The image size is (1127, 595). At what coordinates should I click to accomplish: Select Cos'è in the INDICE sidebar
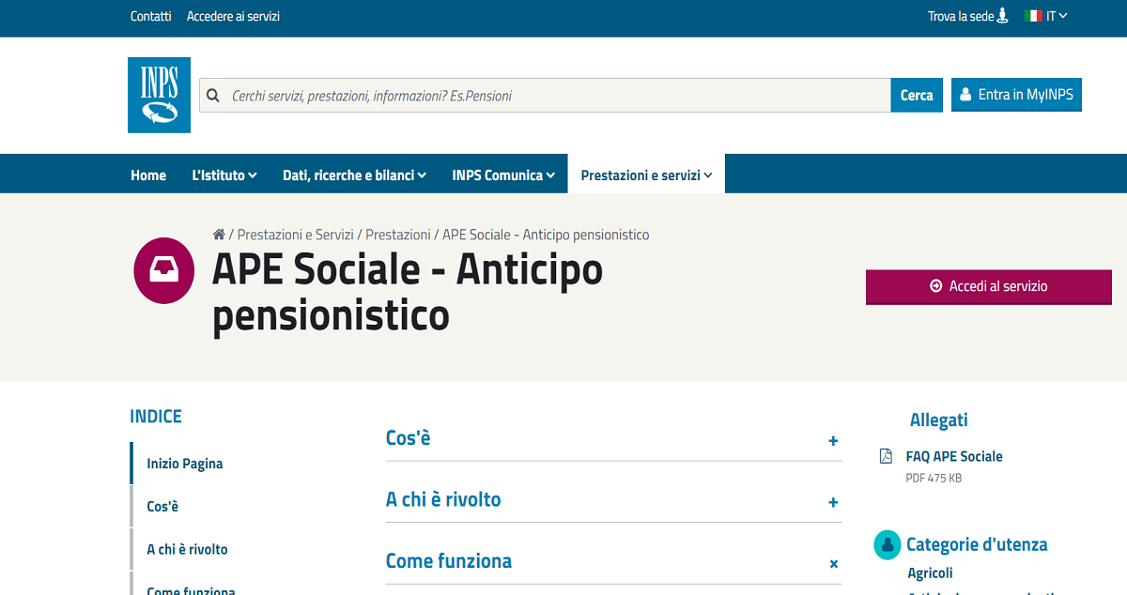tap(162, 507)
